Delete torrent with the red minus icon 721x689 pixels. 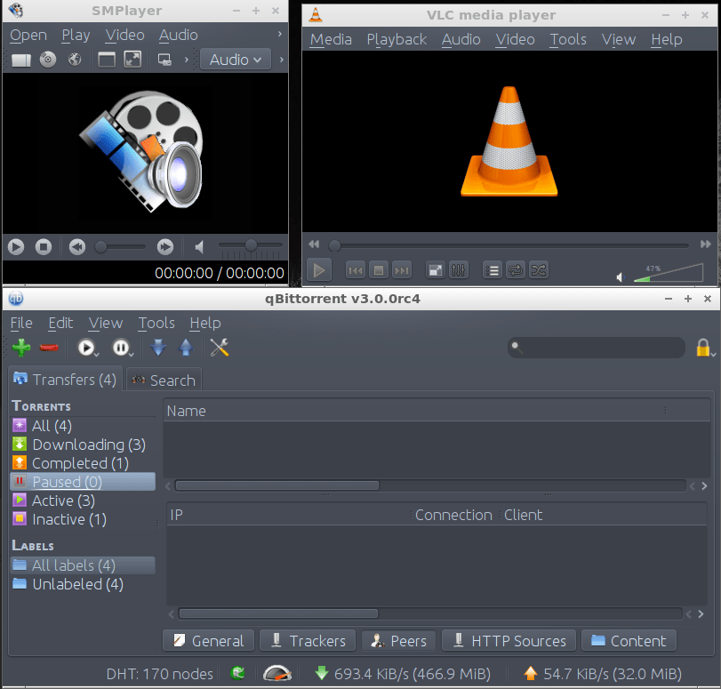click(x=49, y=348)
